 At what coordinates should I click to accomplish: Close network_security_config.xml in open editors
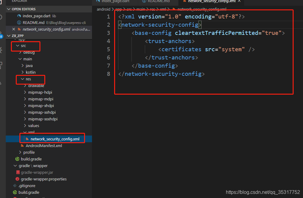point(14,29)
